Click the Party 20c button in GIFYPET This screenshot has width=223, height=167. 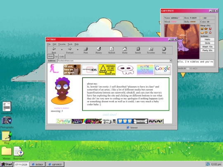(207, 50)
